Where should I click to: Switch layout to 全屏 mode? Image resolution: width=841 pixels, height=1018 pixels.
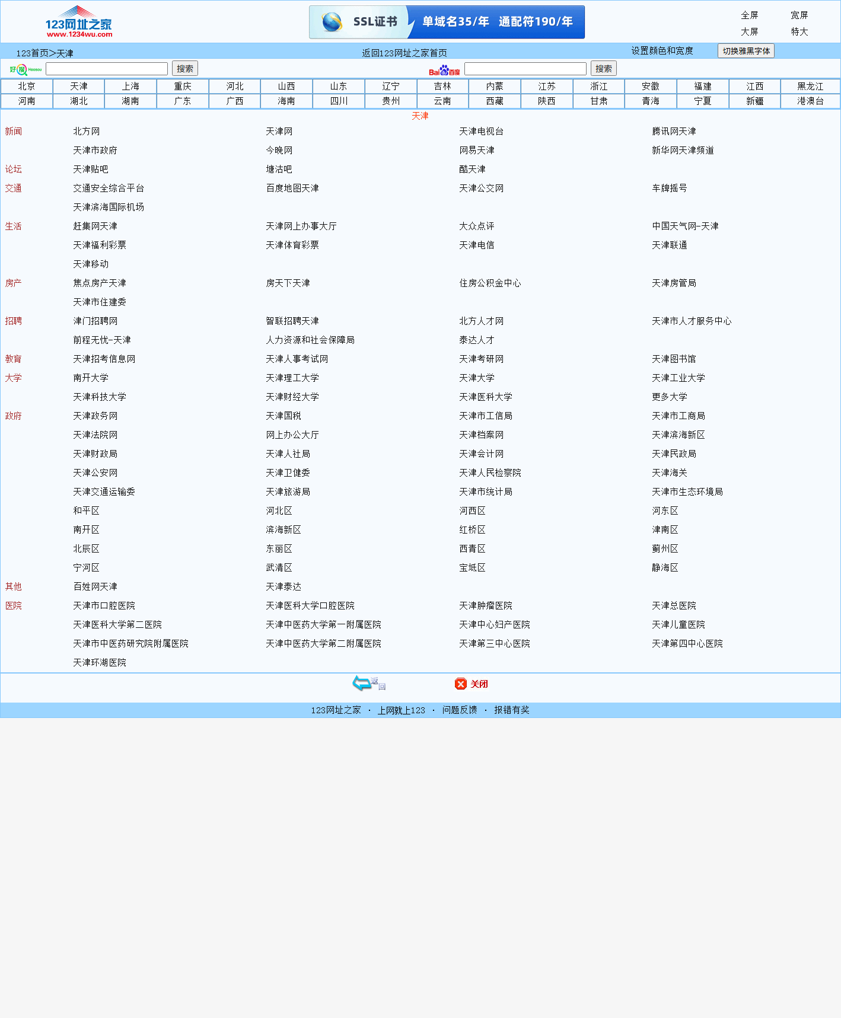coord(749,15)
